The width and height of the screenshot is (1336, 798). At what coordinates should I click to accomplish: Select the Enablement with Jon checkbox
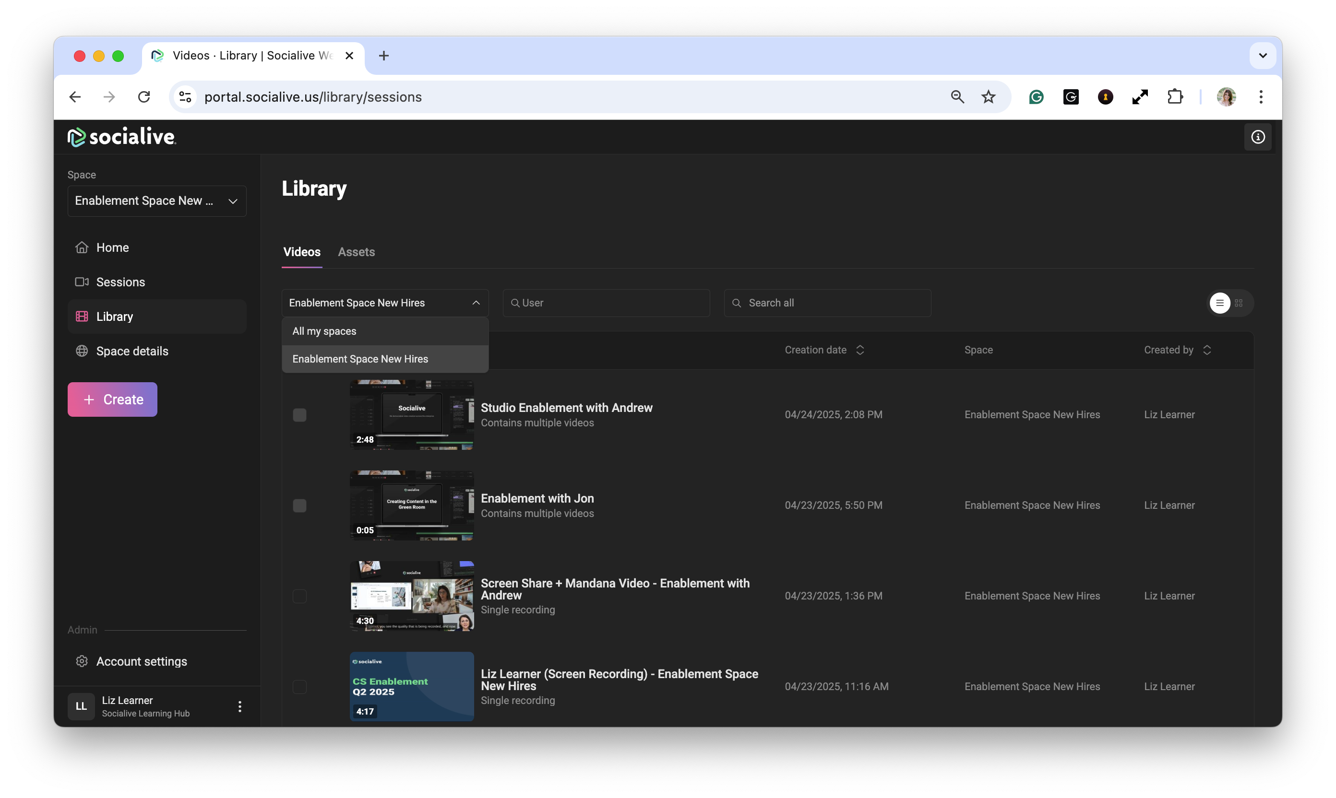tap(300, 505)
